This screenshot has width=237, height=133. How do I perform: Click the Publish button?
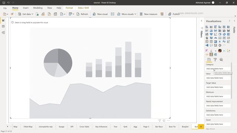click(x=174, y=14)
